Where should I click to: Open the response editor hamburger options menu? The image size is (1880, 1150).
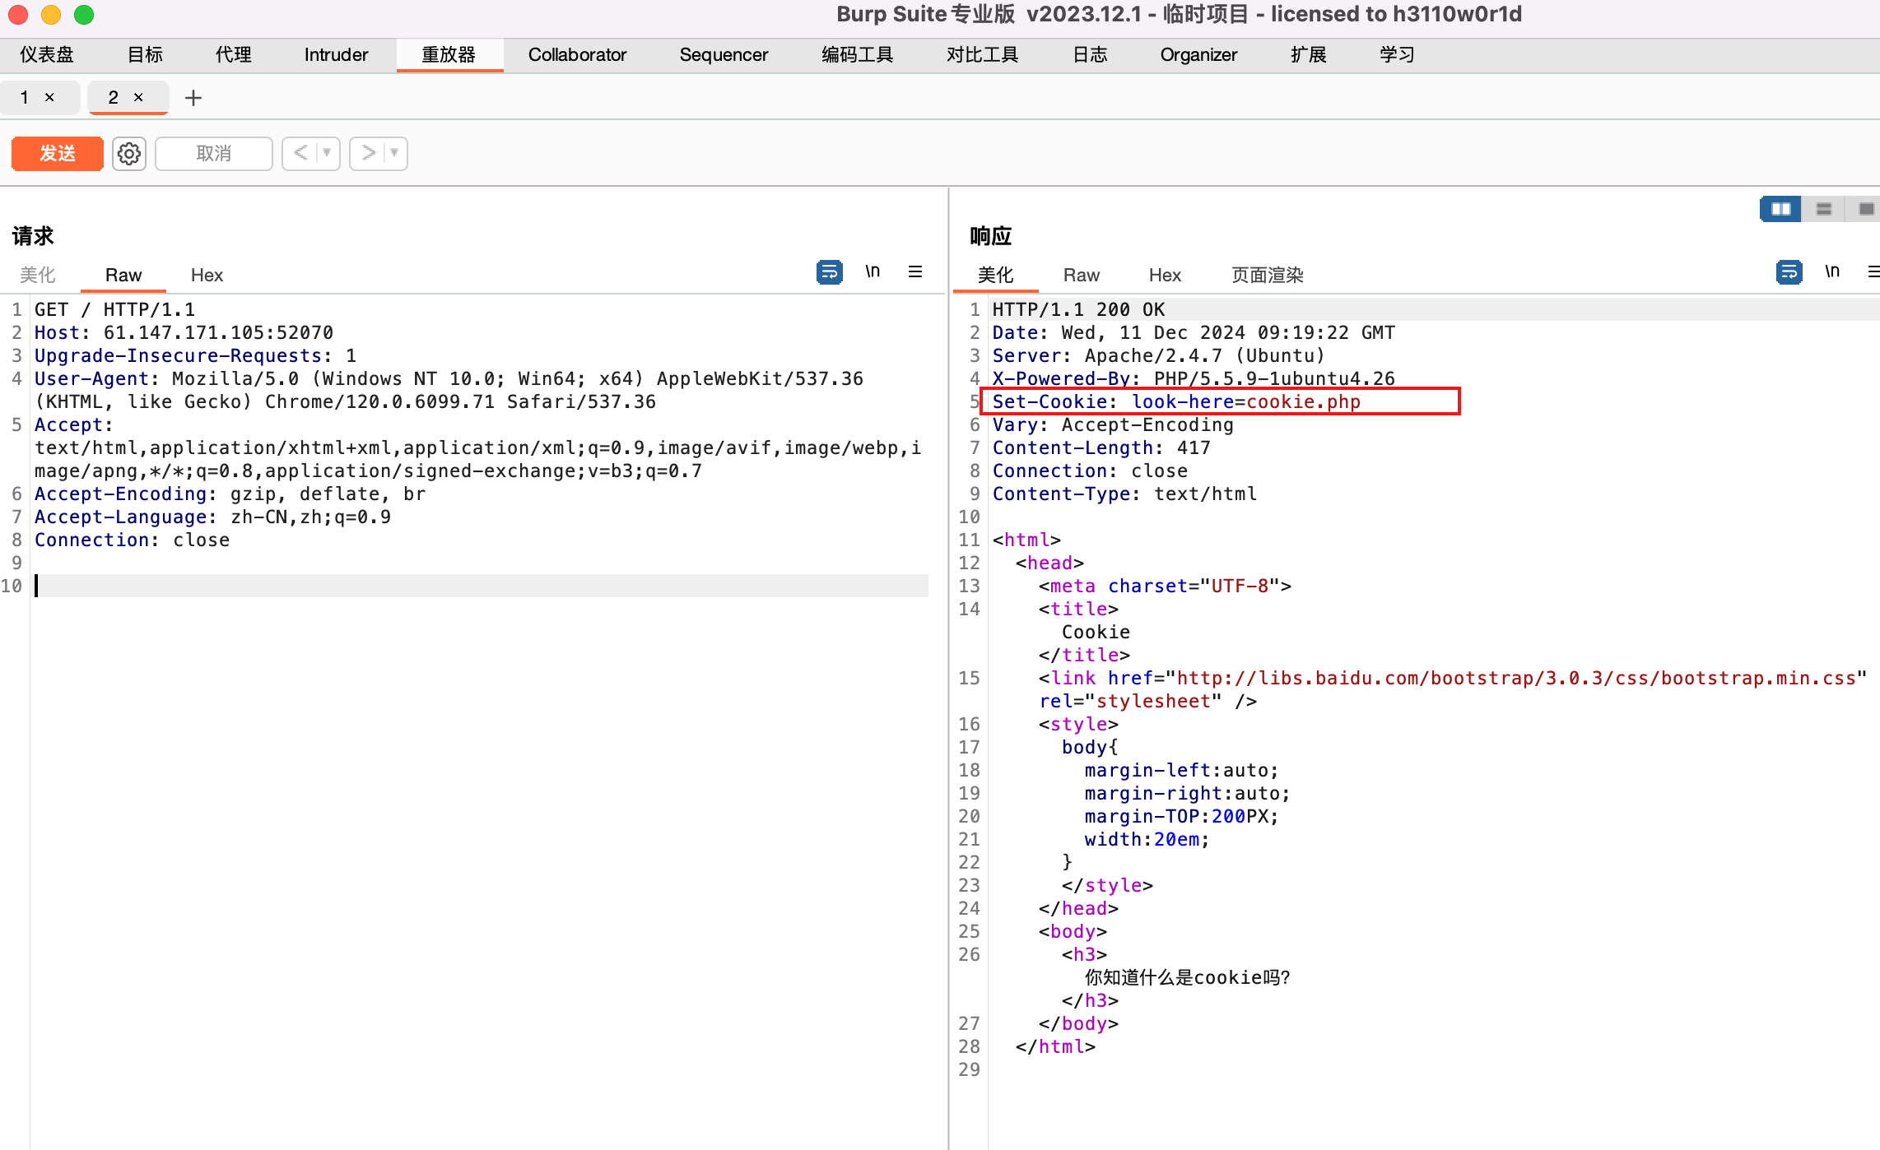1874,271
